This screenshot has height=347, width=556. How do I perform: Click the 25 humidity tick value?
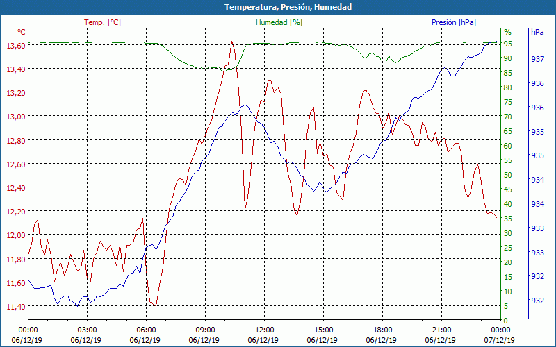508,248
